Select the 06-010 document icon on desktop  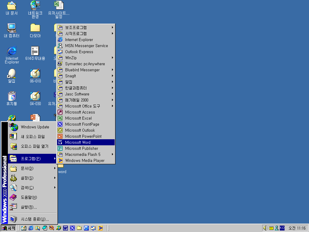pyautogui.click(x=35, y=76)
